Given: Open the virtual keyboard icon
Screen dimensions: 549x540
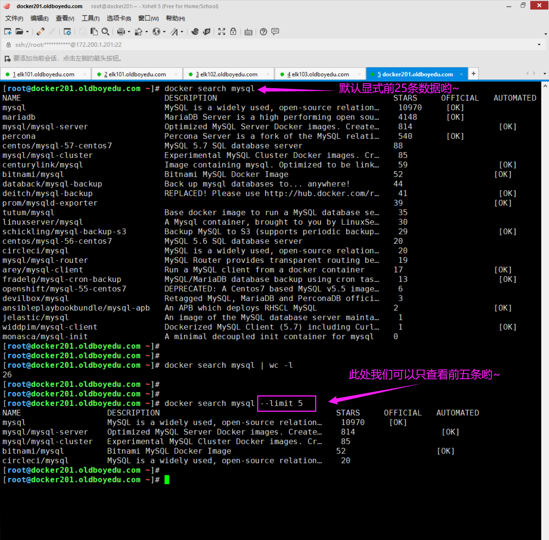Looking at the screenshot, I should (248, 32).
